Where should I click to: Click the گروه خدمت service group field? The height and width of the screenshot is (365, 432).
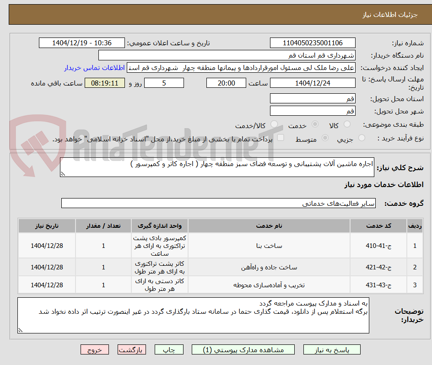click(x=218, y=203)
